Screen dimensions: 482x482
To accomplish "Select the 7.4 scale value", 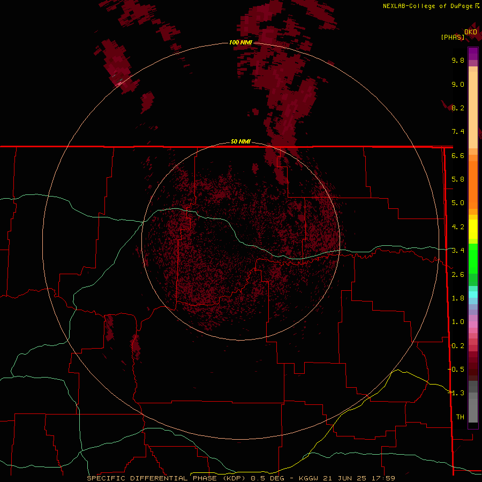I will (x=458, y=132).
